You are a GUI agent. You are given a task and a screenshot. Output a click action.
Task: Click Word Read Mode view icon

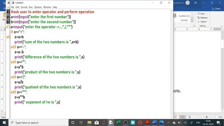click(x=175, y=117)
